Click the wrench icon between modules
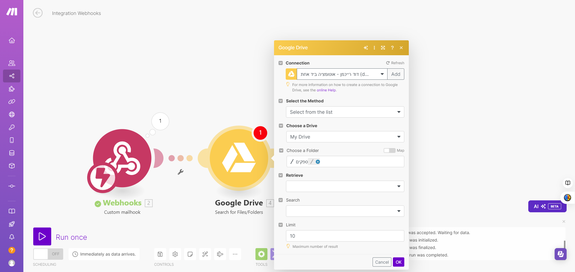 click(180, 172)
